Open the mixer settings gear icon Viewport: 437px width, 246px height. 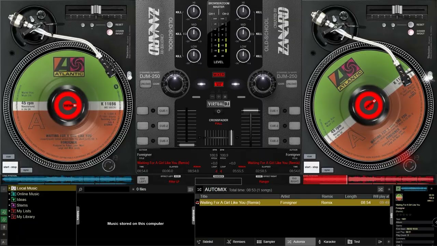(x=219, y=111)
